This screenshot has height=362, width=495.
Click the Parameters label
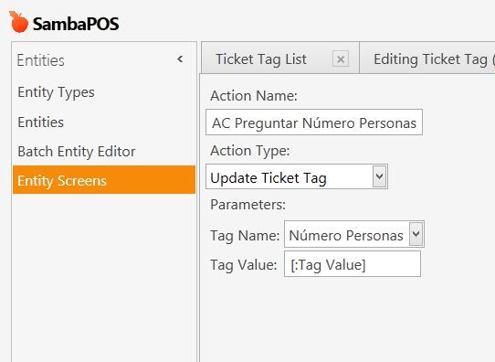click(247, 205)
